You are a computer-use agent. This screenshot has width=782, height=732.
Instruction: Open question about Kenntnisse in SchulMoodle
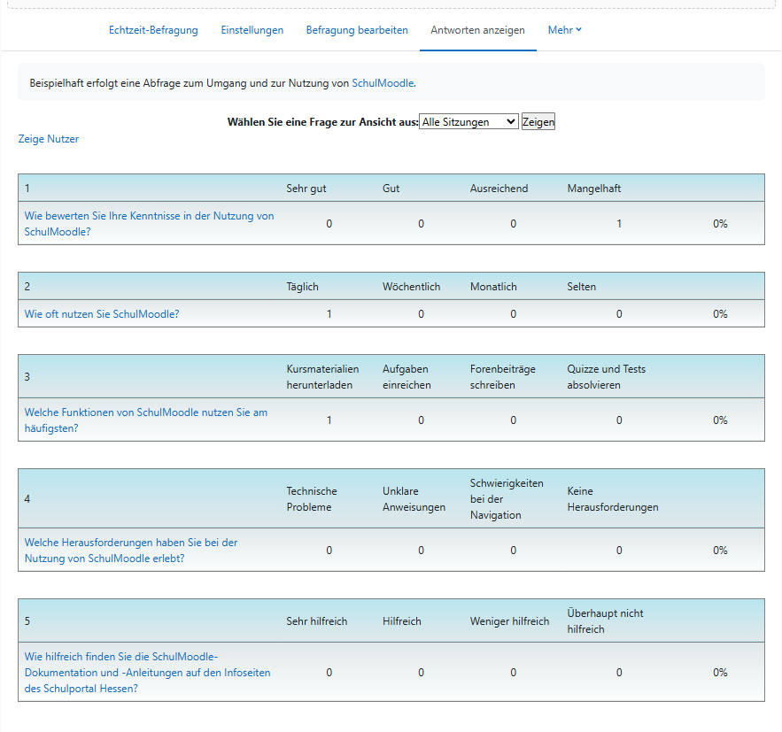coord(149,224)
